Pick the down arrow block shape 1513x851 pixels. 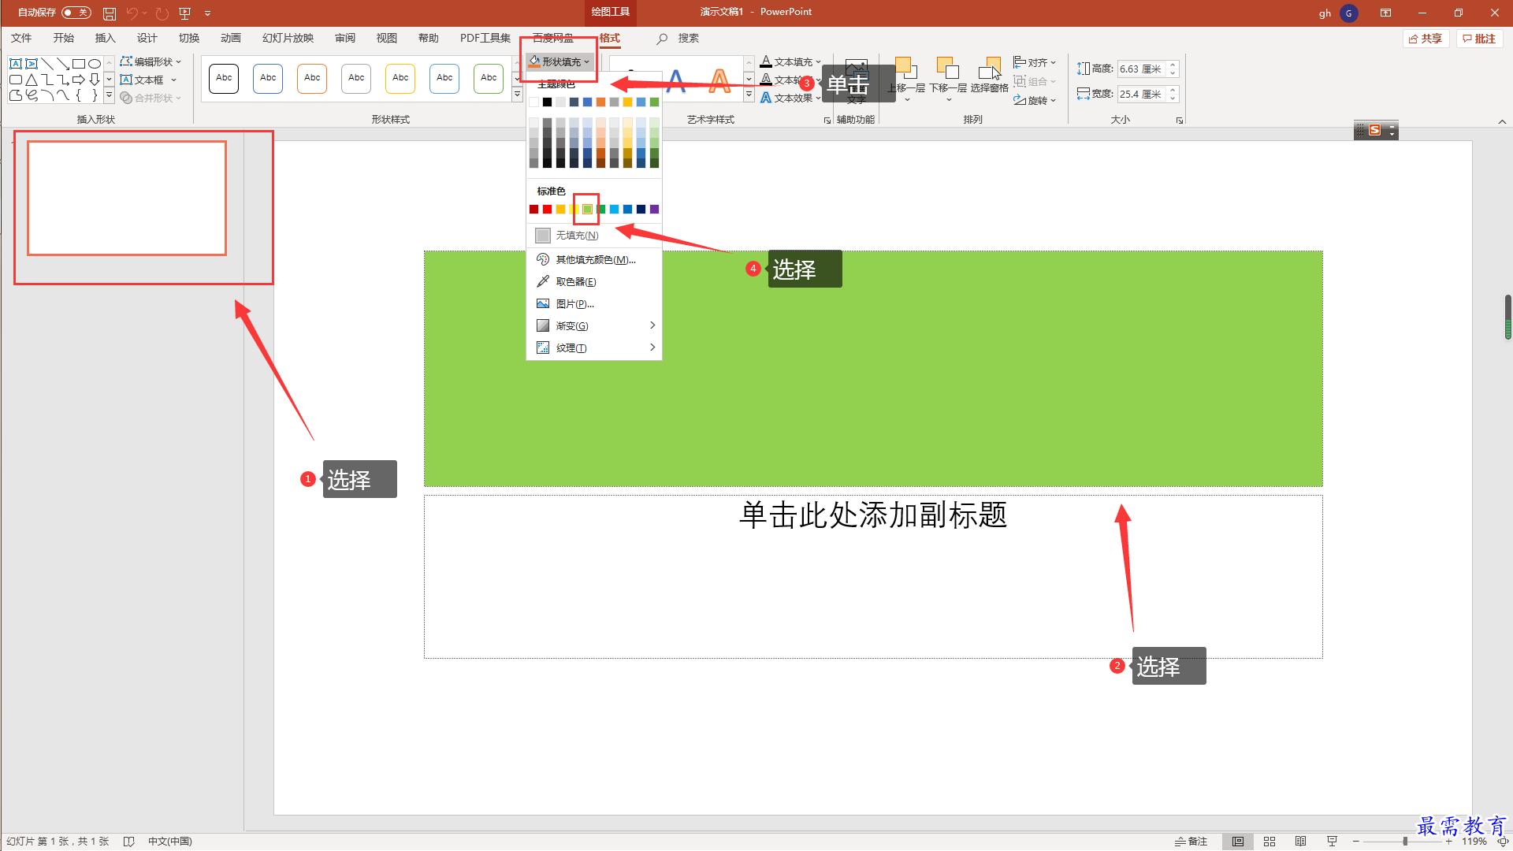(95, 80)
